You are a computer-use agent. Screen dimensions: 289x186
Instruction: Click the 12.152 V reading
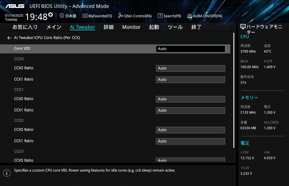click(247, 158)
